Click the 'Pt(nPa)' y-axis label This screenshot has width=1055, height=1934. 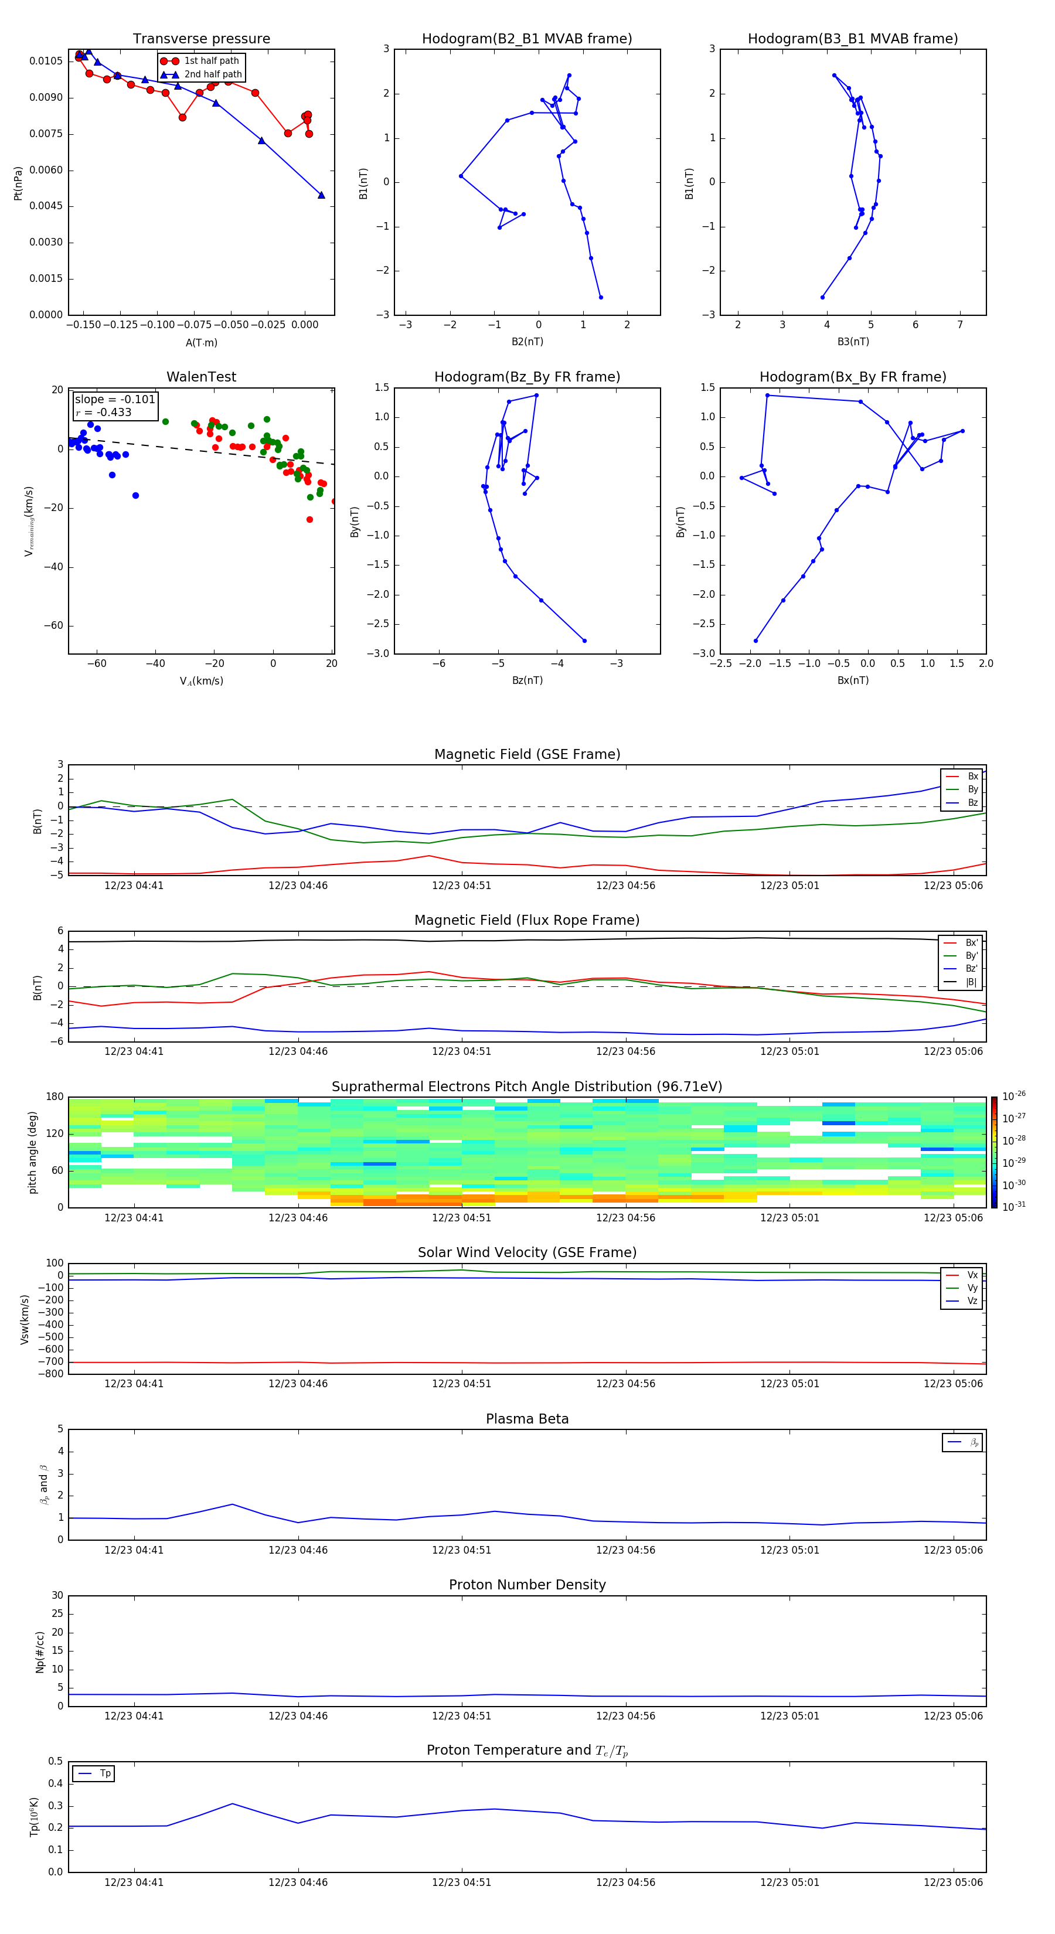pos(18,182)
